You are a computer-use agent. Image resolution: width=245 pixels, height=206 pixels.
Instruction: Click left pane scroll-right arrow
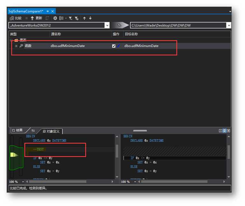(x=112, y=182)
